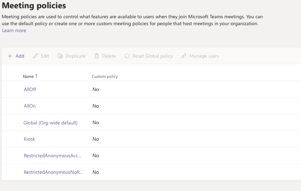Viewport: 301px width, 191px height.
Task: Select the Edit toolbar option
Action: 41,56
